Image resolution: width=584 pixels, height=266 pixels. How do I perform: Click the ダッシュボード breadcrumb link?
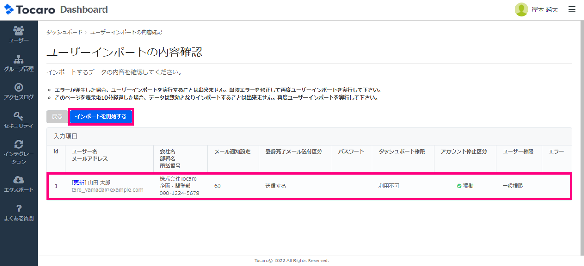64,33
